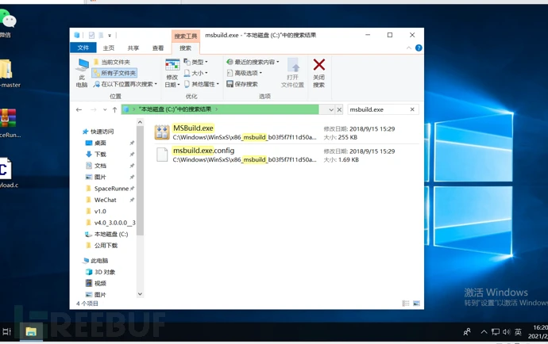Select 当前文件夹 current folder option

112,62
